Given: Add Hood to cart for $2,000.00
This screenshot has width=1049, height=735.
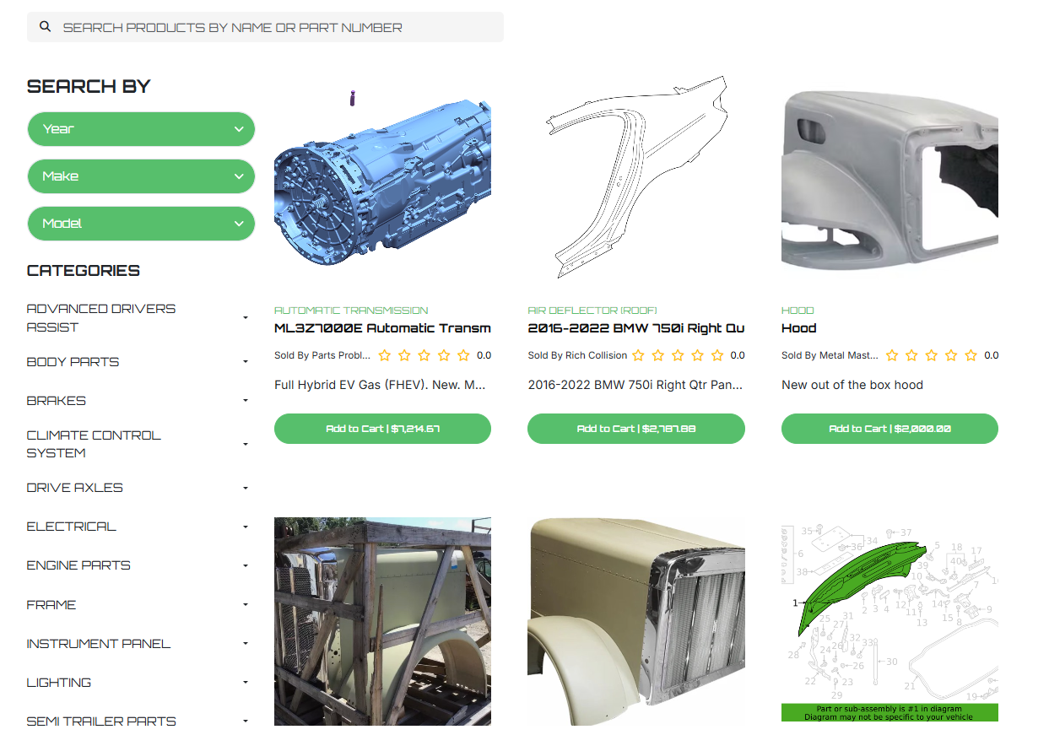Looking at the screenshot, I should pos(889,429).
